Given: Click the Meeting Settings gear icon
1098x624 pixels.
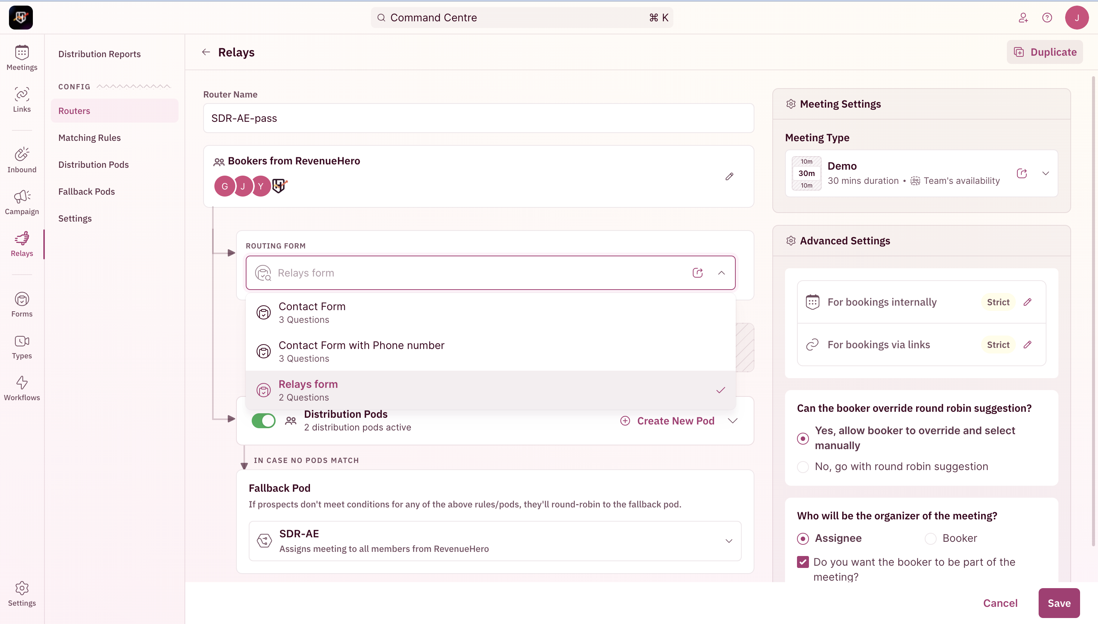Looking at the screenshot, I should [x=791, y=104].
